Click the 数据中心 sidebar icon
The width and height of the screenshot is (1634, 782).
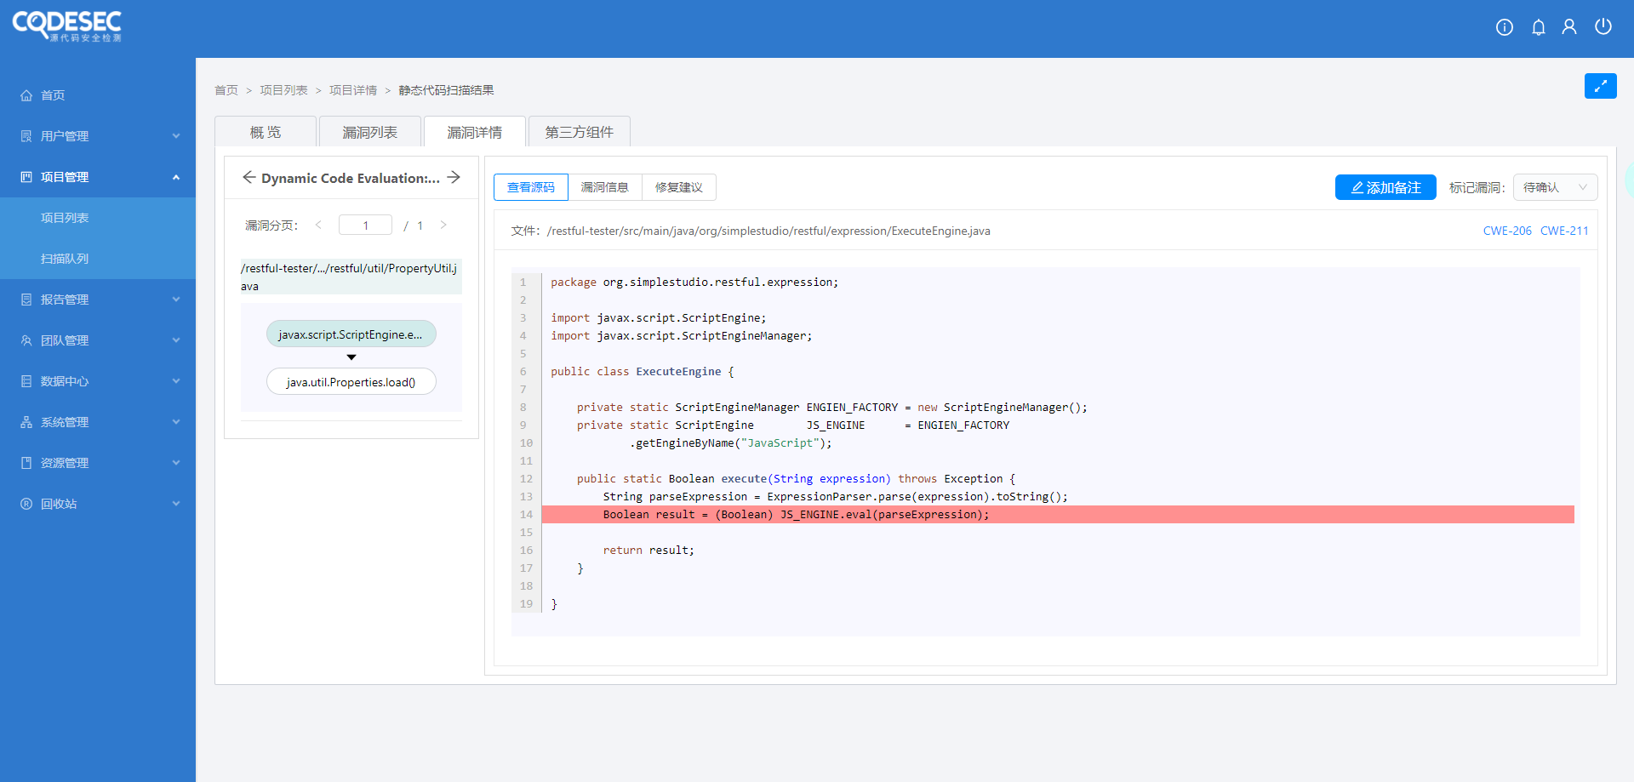26,381
